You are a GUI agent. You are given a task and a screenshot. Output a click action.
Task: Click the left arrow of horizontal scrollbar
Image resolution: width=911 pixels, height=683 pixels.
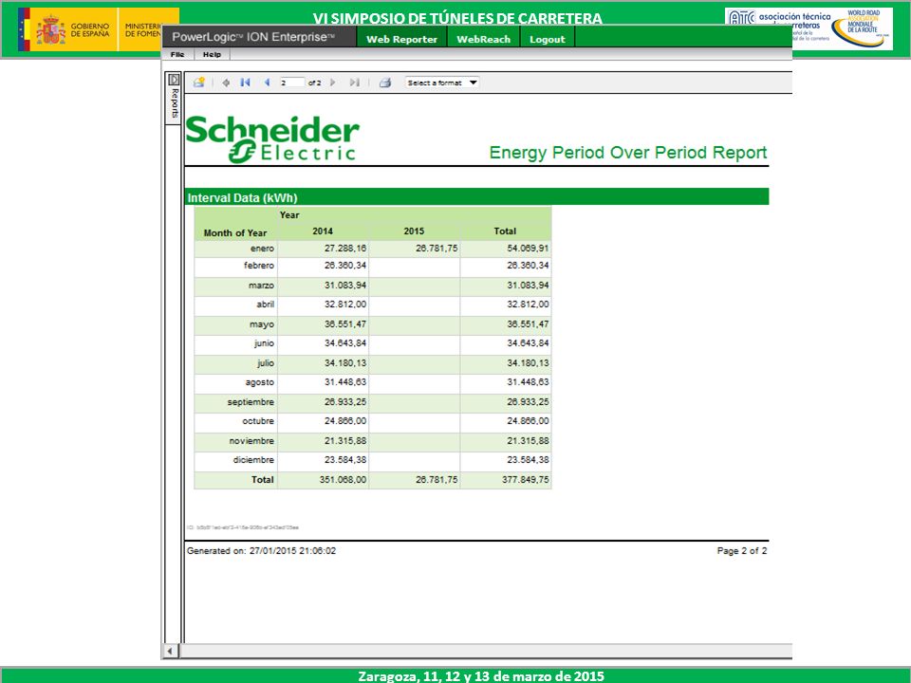[170, 651]
